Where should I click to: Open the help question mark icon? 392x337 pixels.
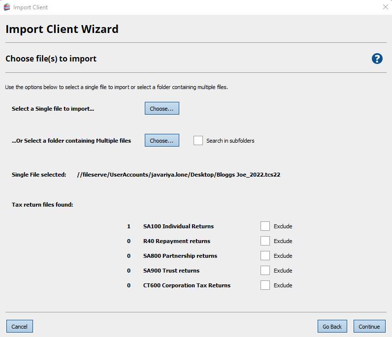[377, 59]
